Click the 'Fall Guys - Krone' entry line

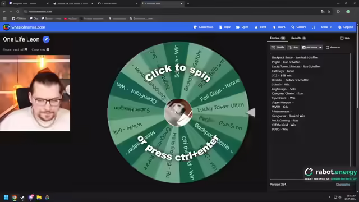point(283,71)
